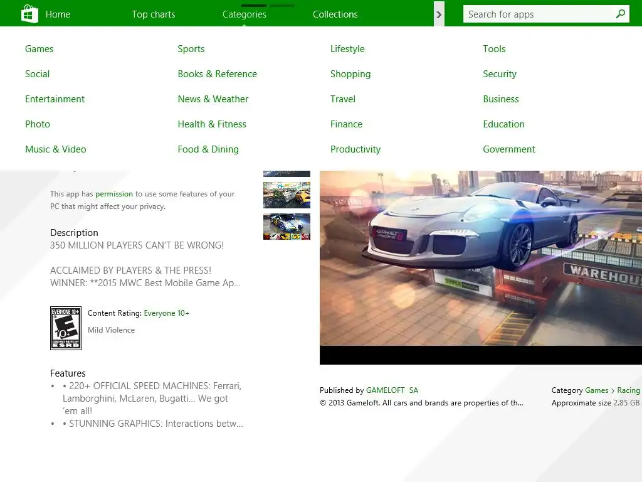Click the Everyone 10+ content rating link

(x=167, y=313)
